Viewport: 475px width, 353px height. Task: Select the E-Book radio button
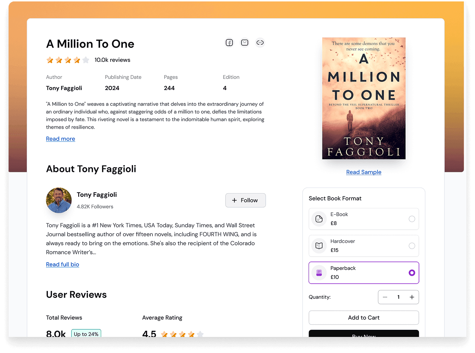pyautogui.click(x=412, y=219)
